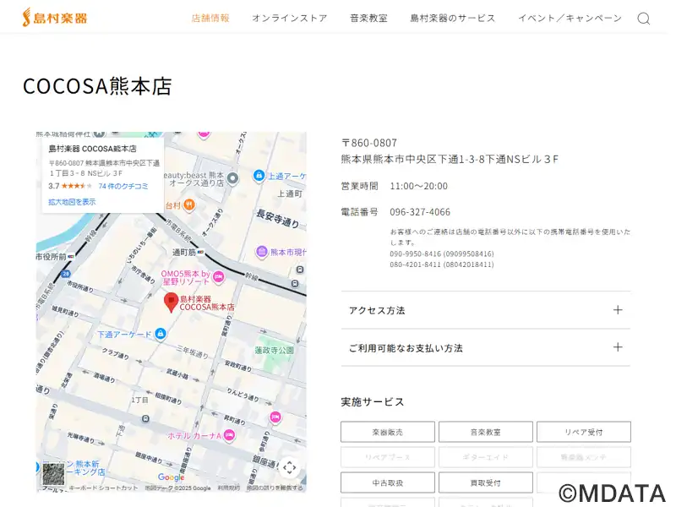Select the 下通アーケード shopping marker
This screenshot has height=507, width=676.
pos(159,334)
